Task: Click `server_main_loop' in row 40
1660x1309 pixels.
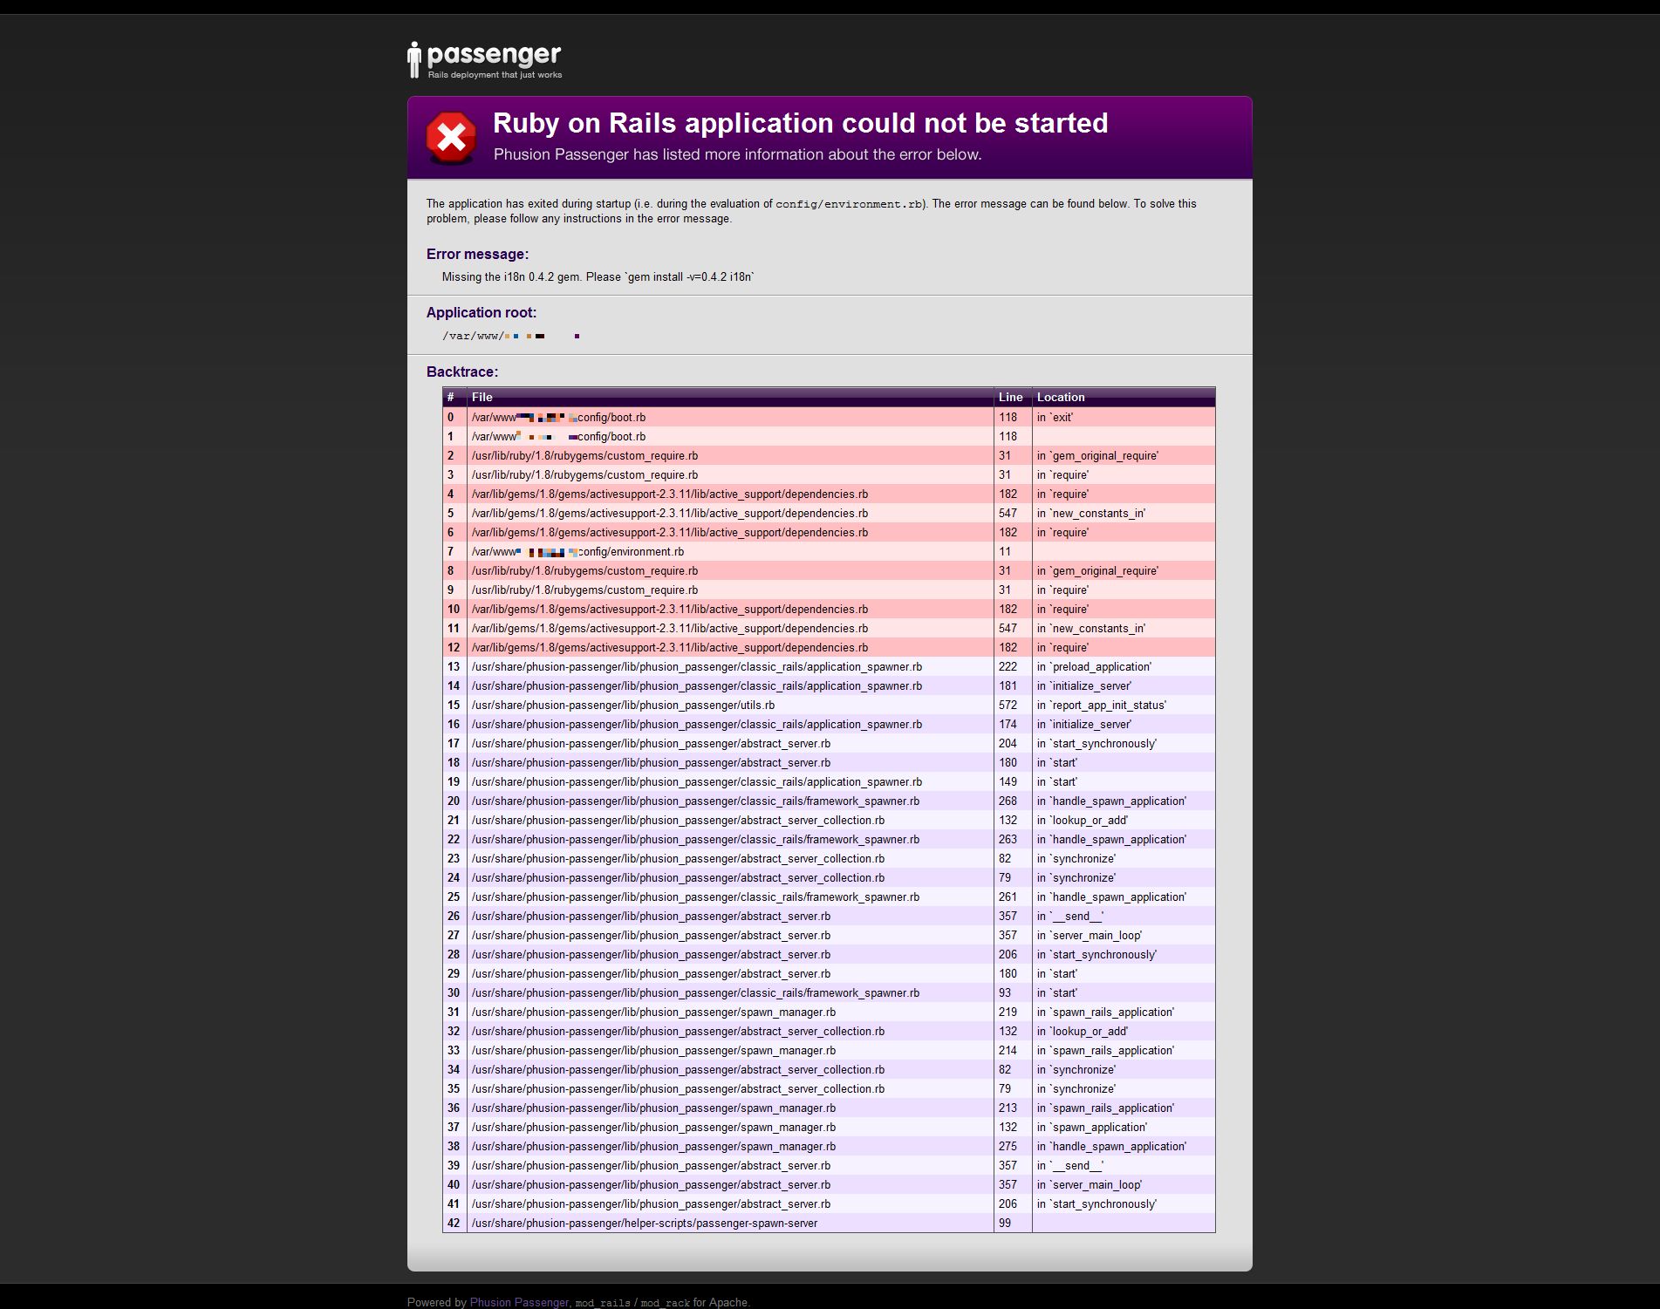Action: coord(1090,1184)
